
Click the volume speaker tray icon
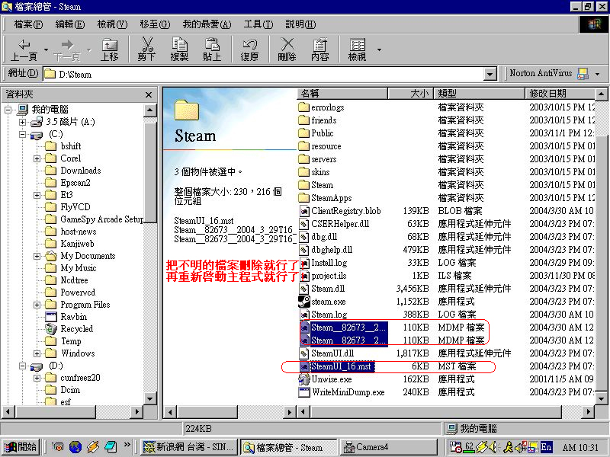point(493,447)
